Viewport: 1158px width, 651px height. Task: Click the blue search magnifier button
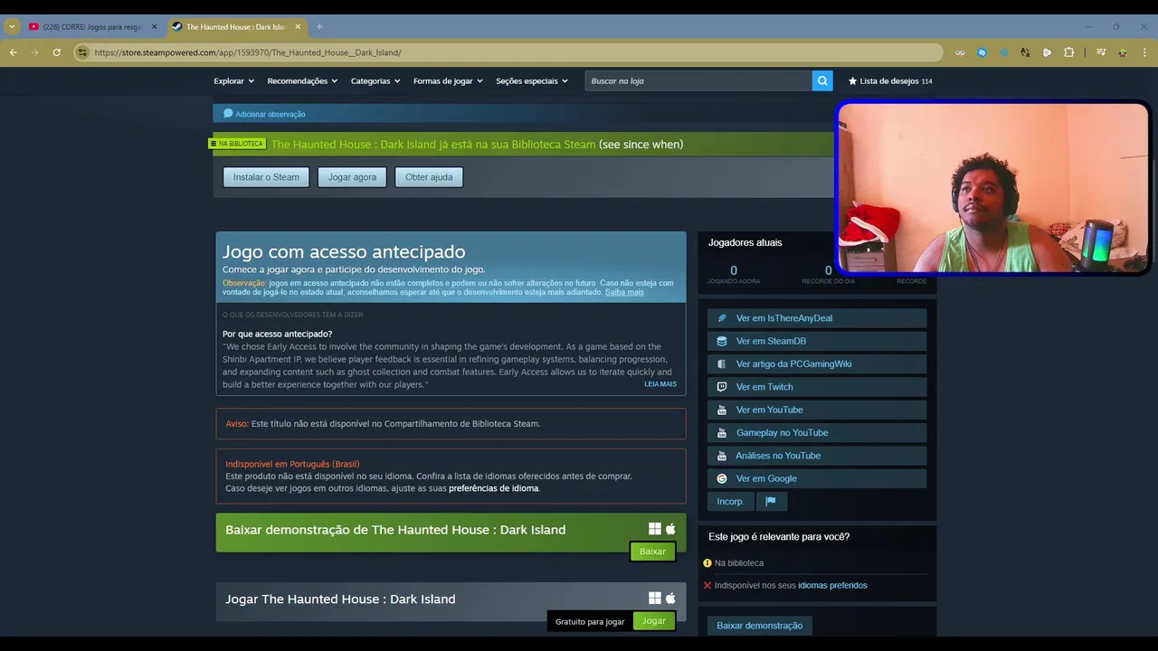coord(822,80)
